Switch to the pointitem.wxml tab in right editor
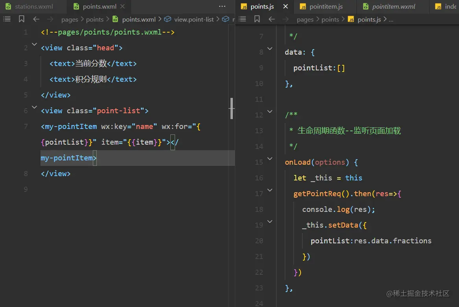 point(393,6)
